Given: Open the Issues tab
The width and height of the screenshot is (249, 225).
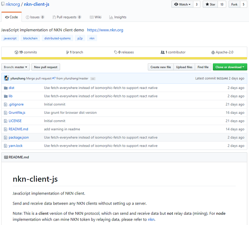Looking at the screenshot, I should tap(35, 17).
